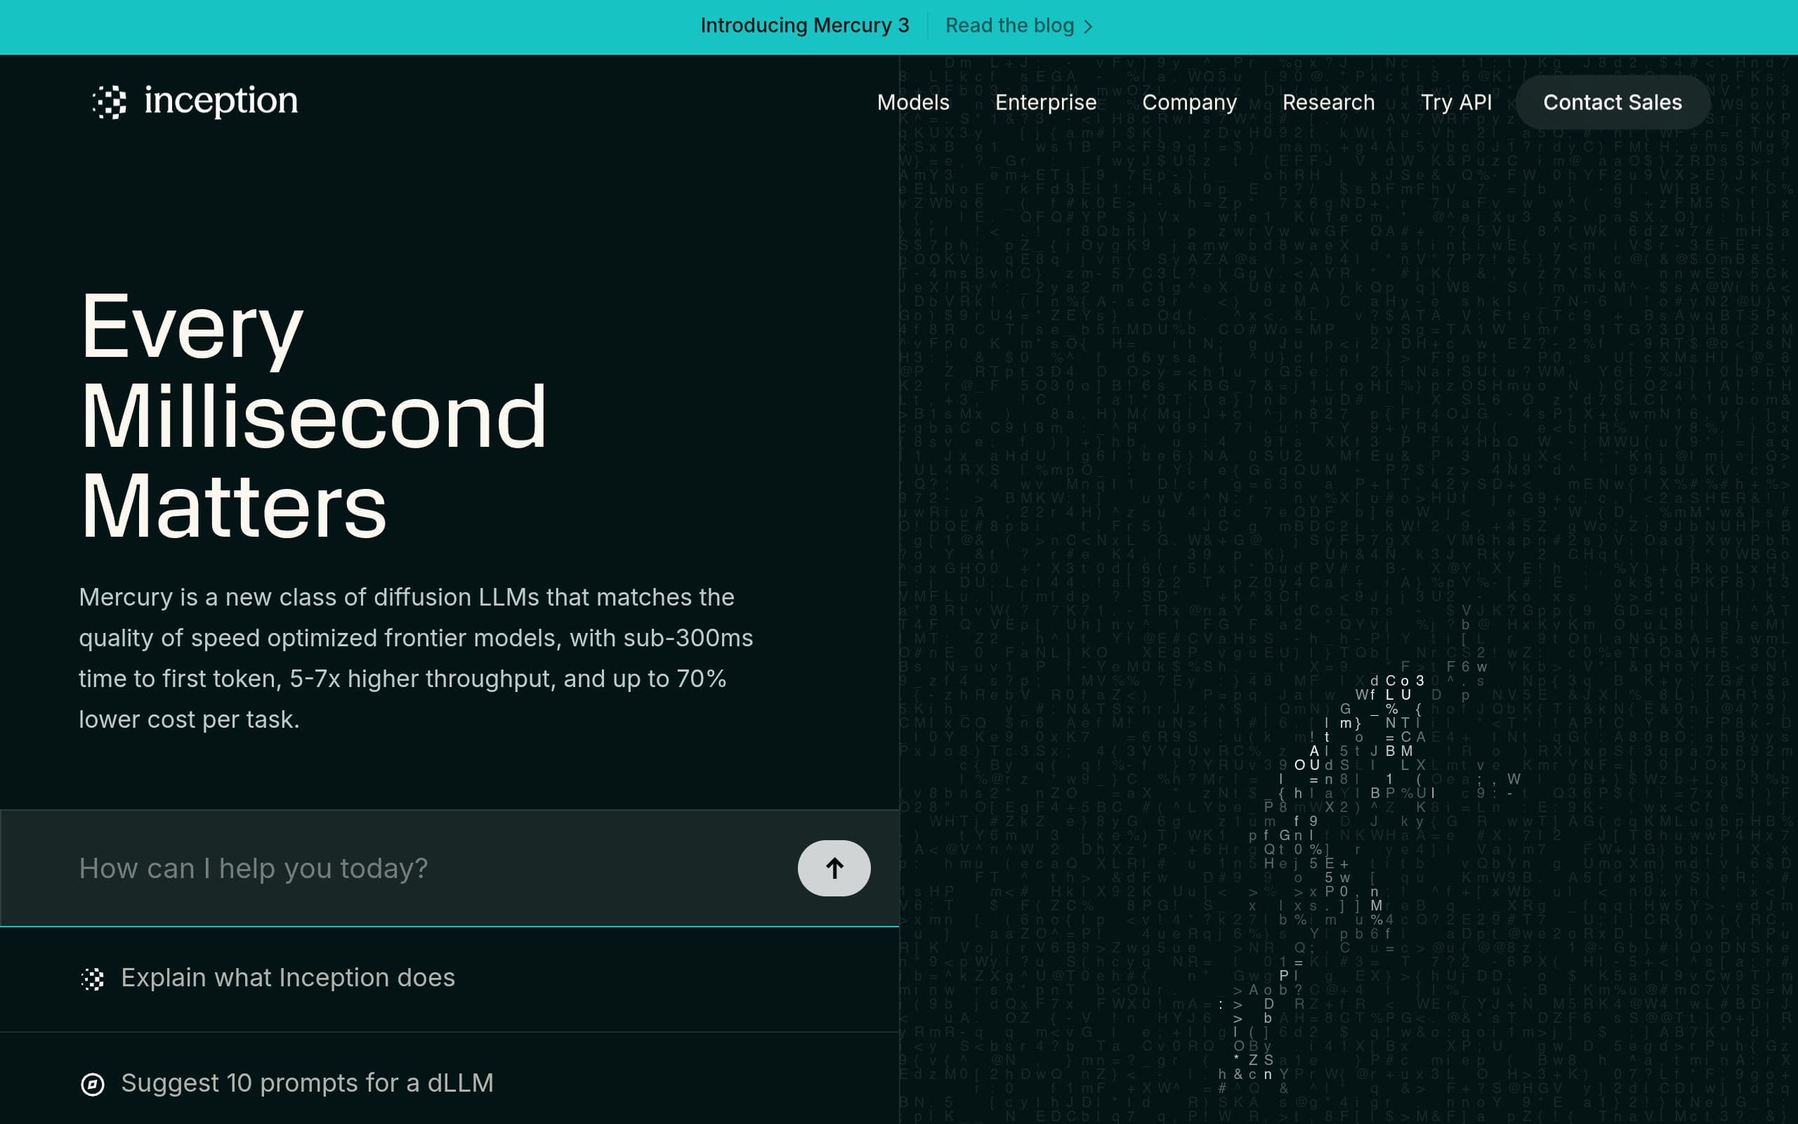Click the compass icon beside Suggest 10 prompts
Image resolution: width=1798 pixels, height=1124 pixels.
click(x=92, y=1085)
